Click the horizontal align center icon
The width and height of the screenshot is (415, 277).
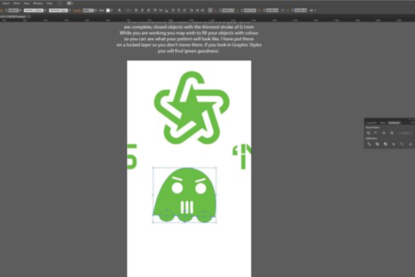point(142,10)
